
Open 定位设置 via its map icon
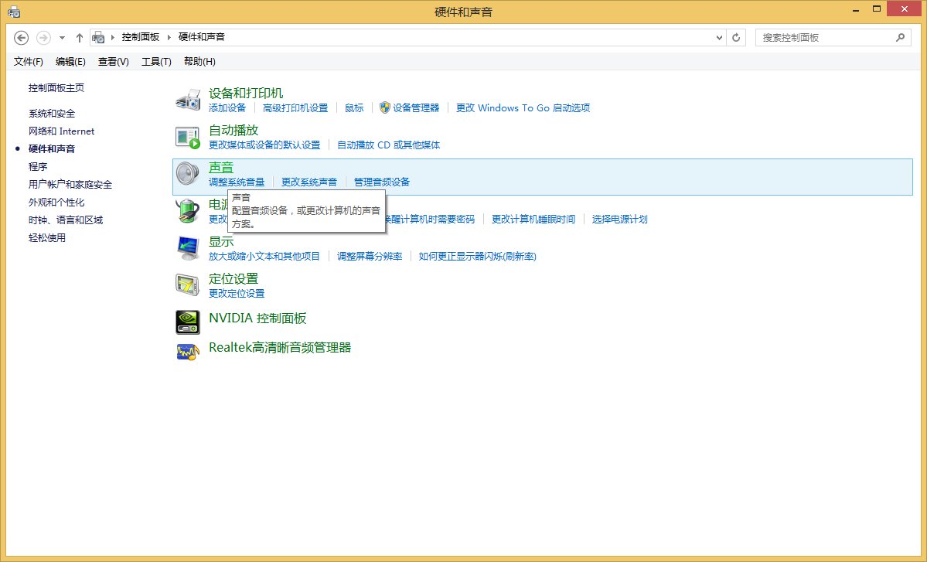[x=186, y=284]
